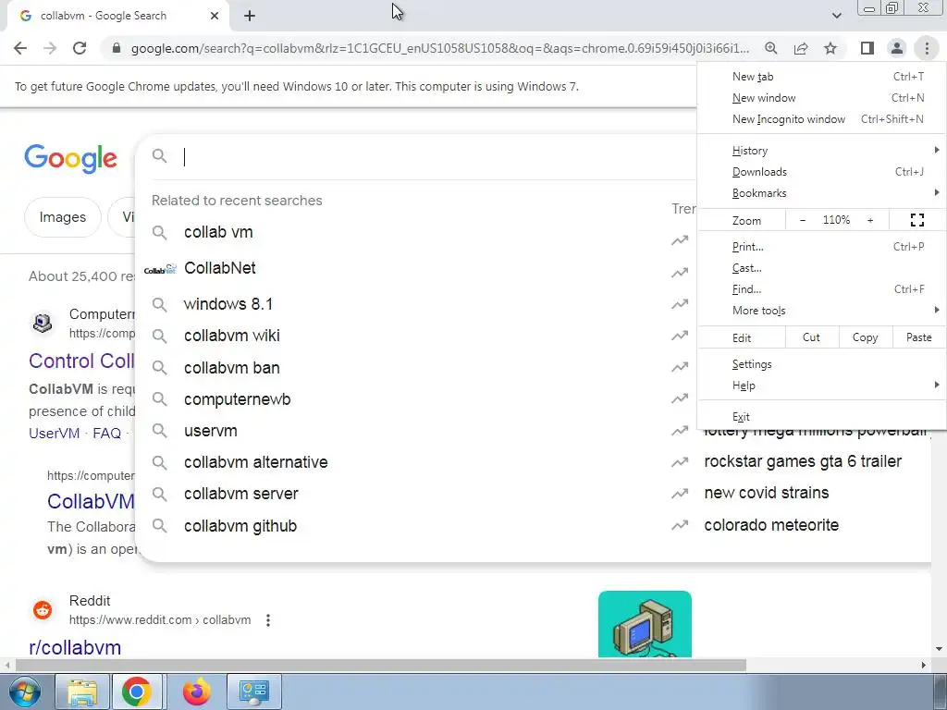Open the UserVM sitelink
947x710 pixels.
tap(55, 434)
